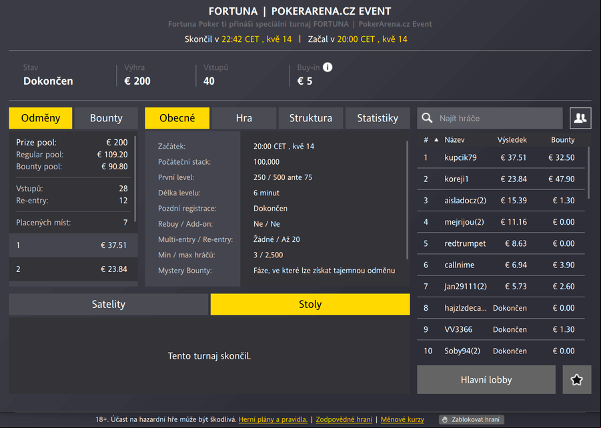Select player redtrumpet row

click(x=500, y=243)
